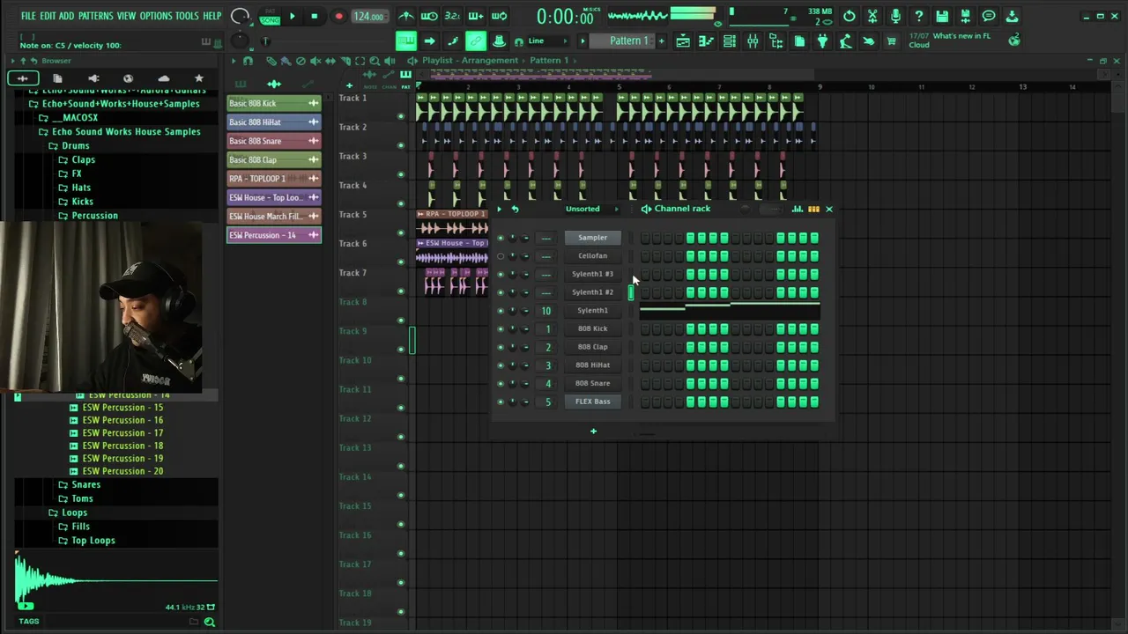Open the Mixer from the toolbar

[753, 41]
